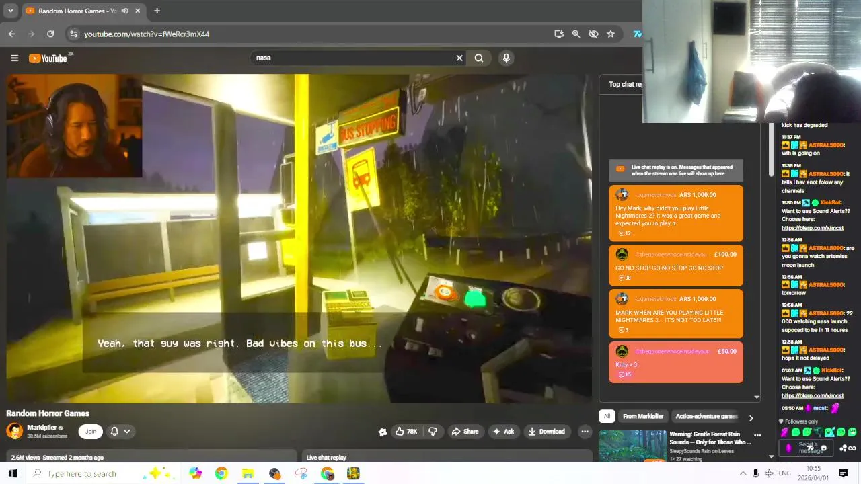Reload the page in Chrome
The width and height of the screenshot is (861, 484).
click(50, 34)
